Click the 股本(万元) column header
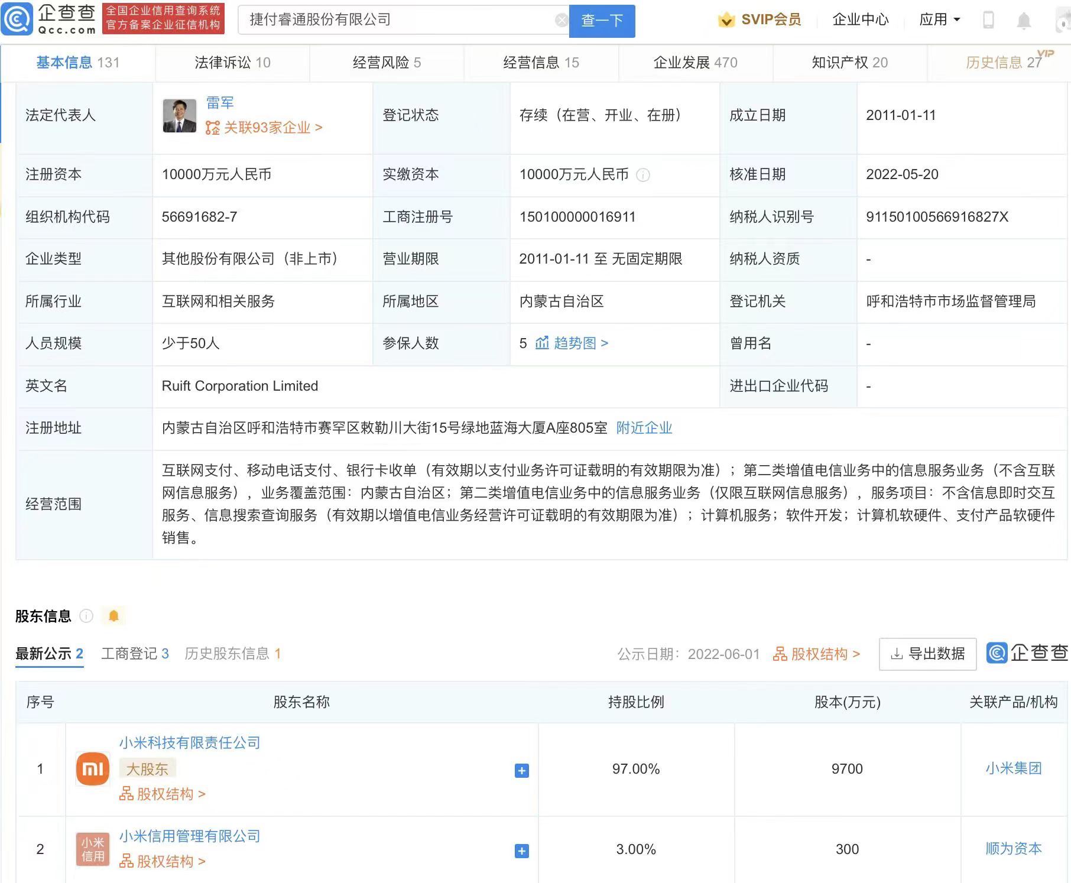Screen dimensions: 1071x883 848,702
